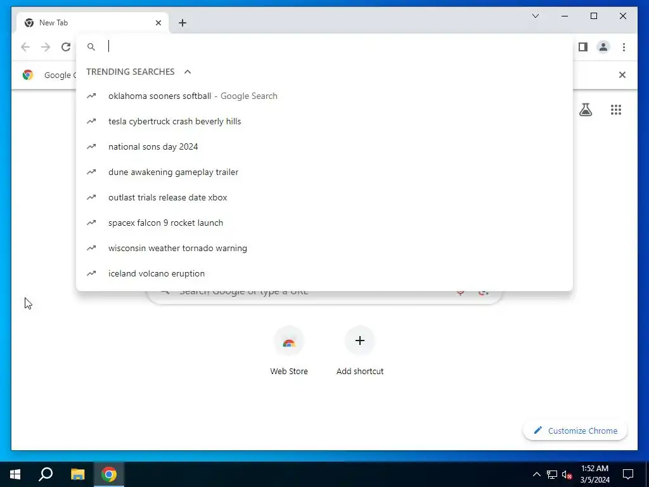Viewport: 649px width, 487px height.
Task: Select suggestion tesla cybertruck crash beverly hills
Action: pos(324,121)
